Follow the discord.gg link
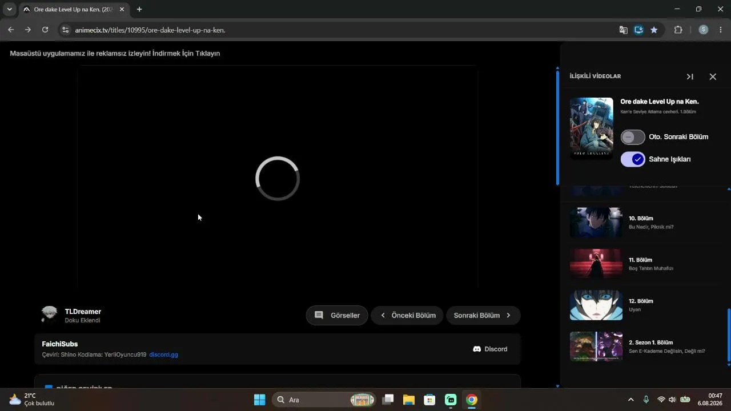 point(163,354)
